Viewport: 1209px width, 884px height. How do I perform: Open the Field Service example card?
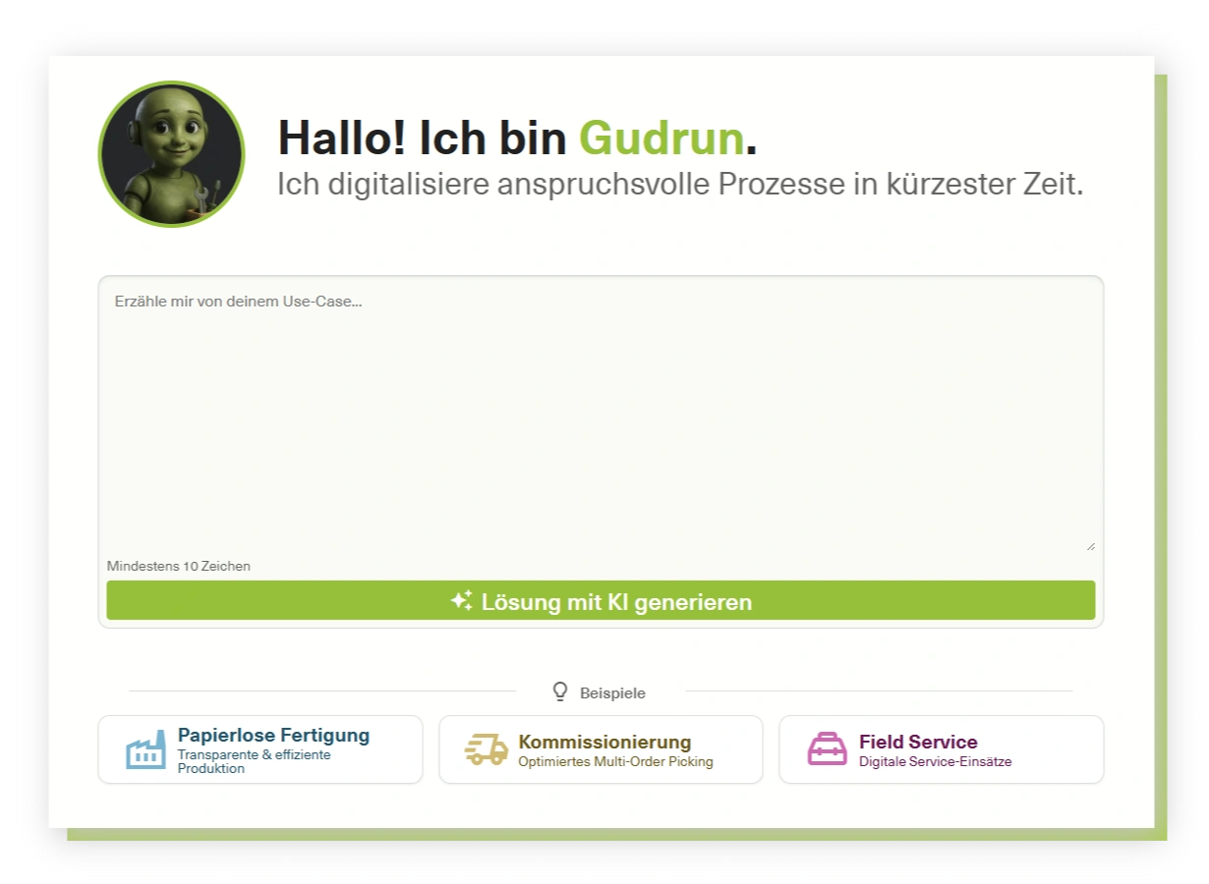(941, 749)
